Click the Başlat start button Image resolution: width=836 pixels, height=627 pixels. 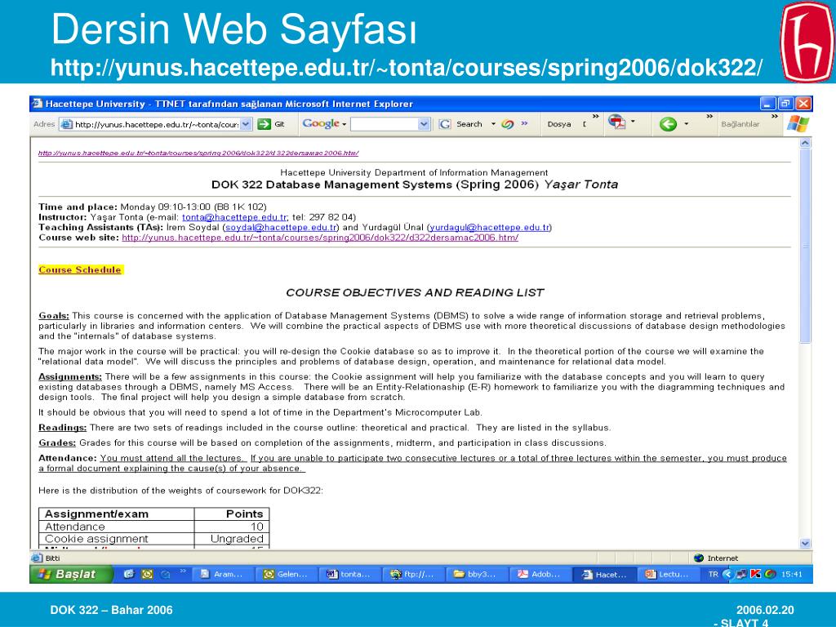(x=72, y=574)
